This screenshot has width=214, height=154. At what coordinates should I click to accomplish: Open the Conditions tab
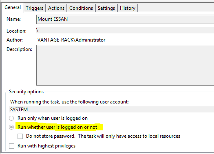(x=81, y=8)
